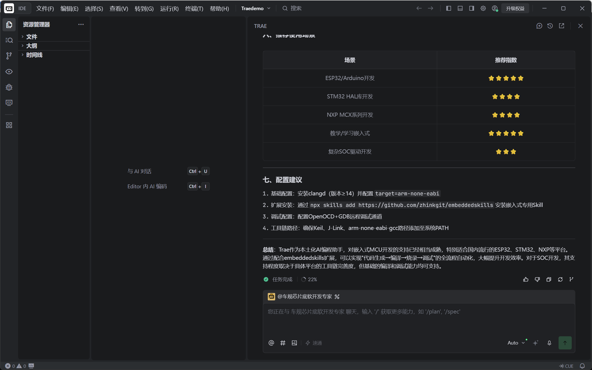Image resolution: width=592 pixels, height=370 pixels.
Task: Open Source Control branch icon
Action: pyautogui.click(x=9, y=56)
